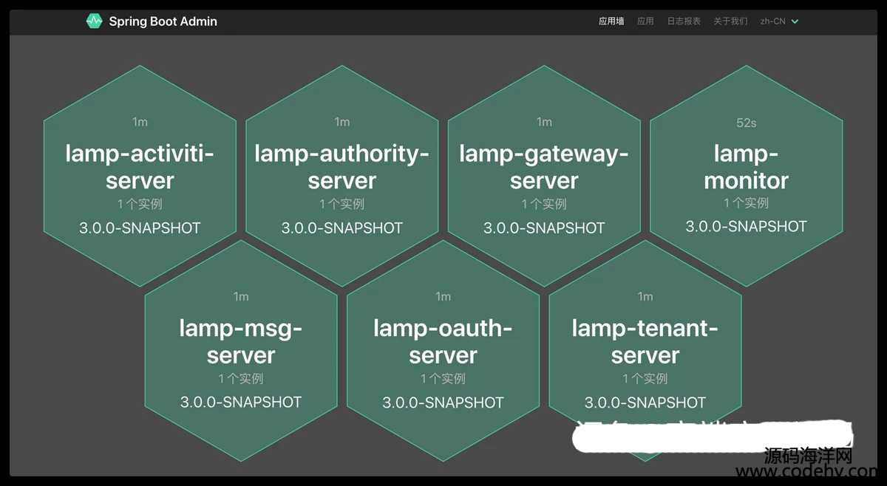The width and height of the screenshot is (887, 486).
Task: Click the 3.0.0-SNAPSHOT version of lamp-authority-server
Action: pyautogui.click(x=342, y=228)
